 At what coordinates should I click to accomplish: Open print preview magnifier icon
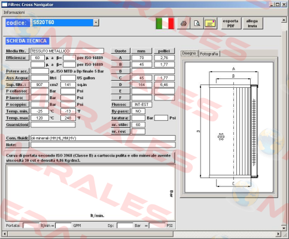(197, 23)
